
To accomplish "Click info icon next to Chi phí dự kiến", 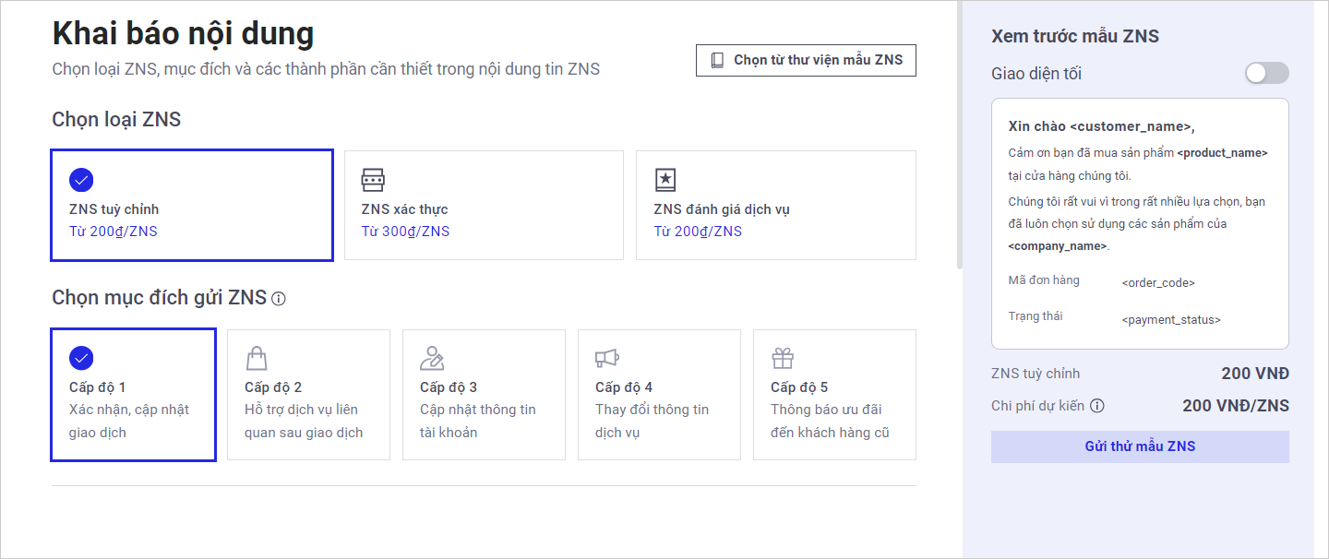I will point(1097,406).
